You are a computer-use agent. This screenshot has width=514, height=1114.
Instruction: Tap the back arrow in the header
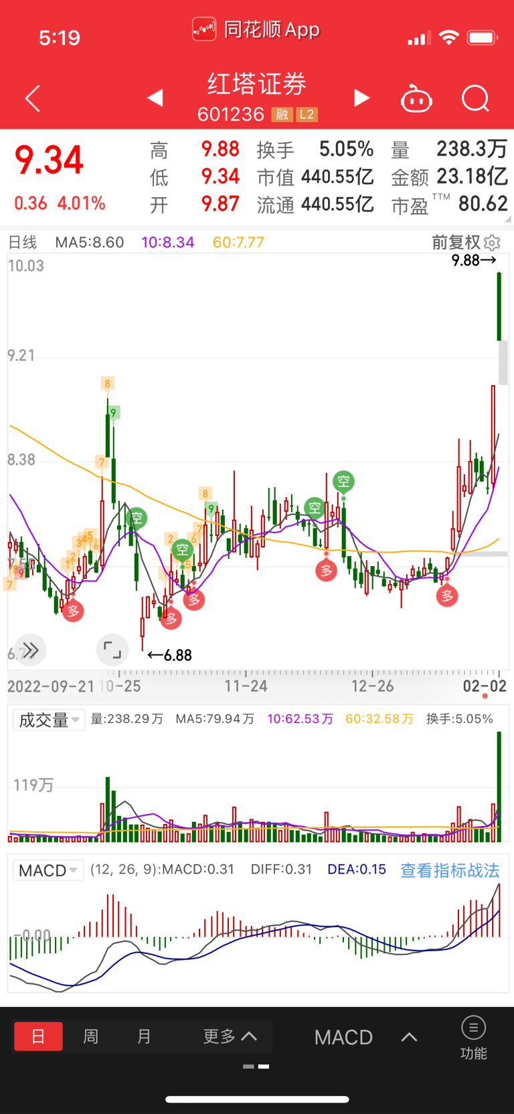tap(33, 98)
